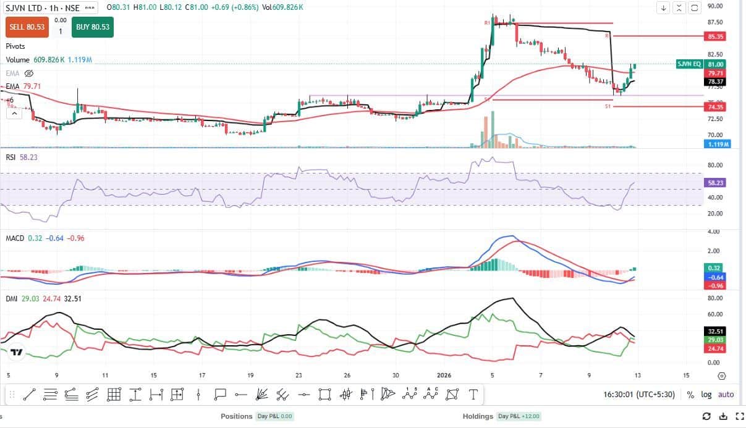The image size is (746, 428).
Task: Toggle auto scale mode
Action: [x=726, y=394]
